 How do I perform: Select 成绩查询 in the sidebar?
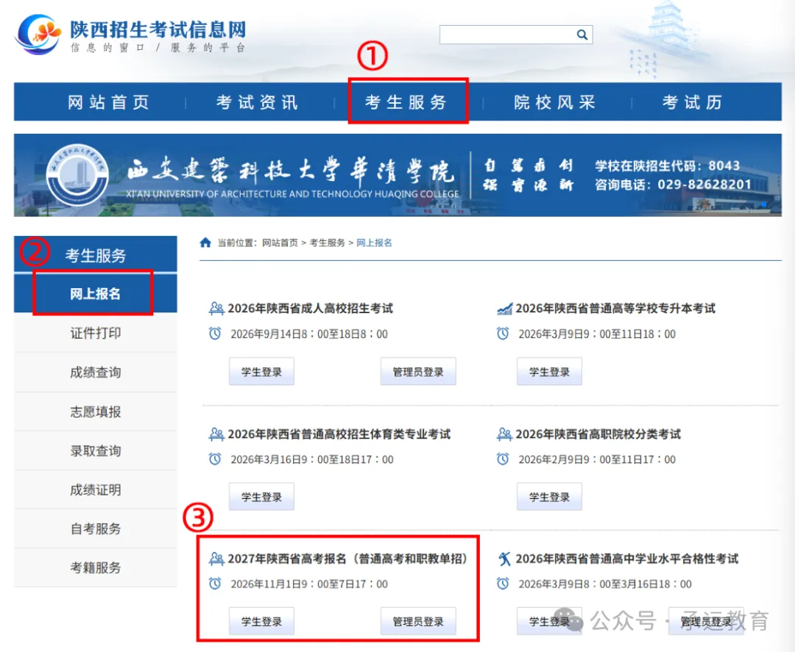pyautogui.click(x=95, y=373)
